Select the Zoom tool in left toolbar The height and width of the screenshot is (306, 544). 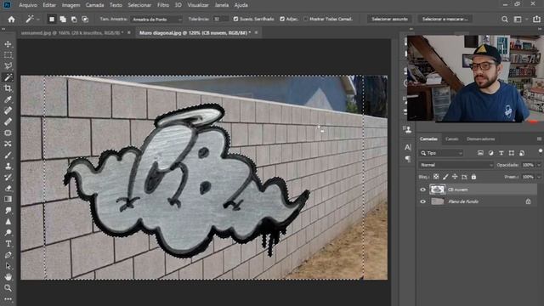click(x=8, y=288)
